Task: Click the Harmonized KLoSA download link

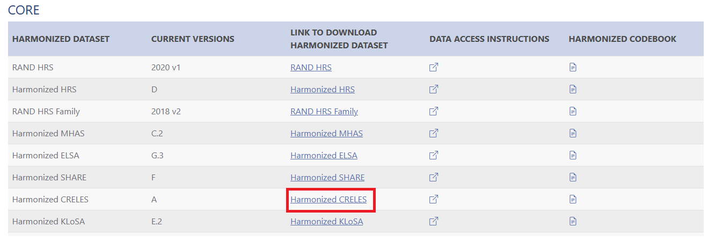Action: 326,221
